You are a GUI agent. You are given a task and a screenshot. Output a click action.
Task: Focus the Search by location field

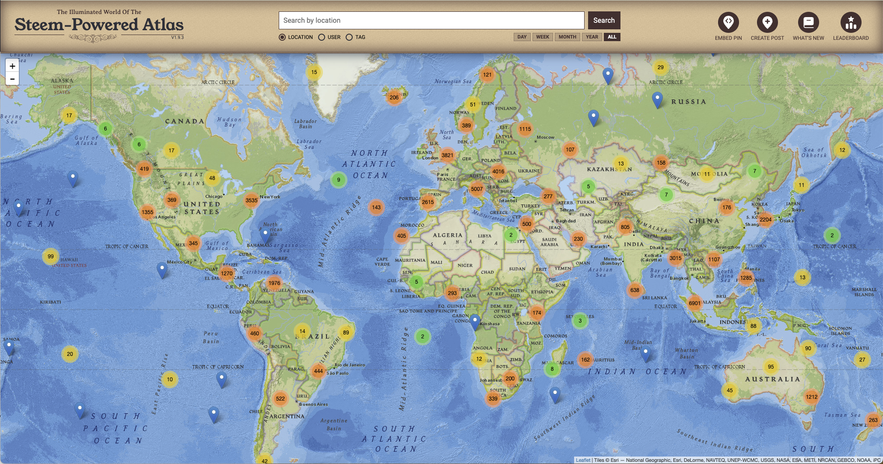click(x=431, y=20)
